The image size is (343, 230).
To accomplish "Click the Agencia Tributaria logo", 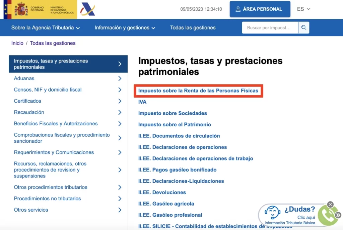I will click(x=87, y=9).
